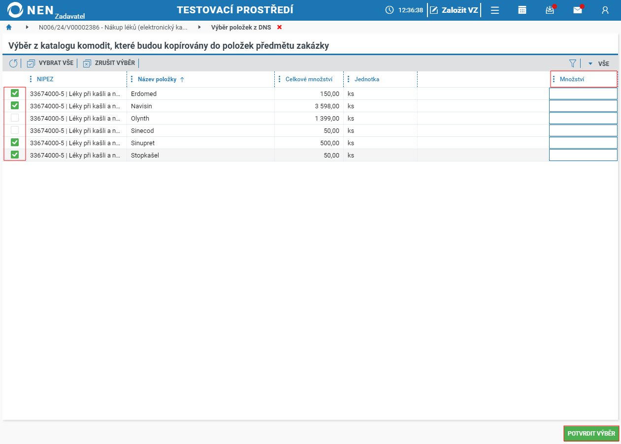Check the Sinecod row checkbox
The image size is (621, 444).
[x=15, y=130]
